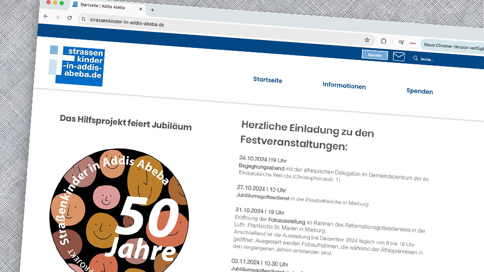484x272 pixels.
Task: Close the Startseite | Addis Abeba tab
Action: click(140, 9)
